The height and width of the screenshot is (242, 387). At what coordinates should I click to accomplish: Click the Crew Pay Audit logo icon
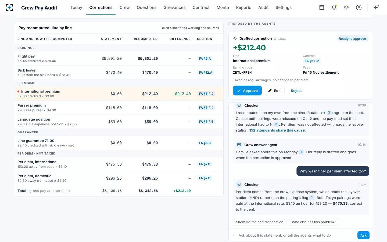(9, 8)
